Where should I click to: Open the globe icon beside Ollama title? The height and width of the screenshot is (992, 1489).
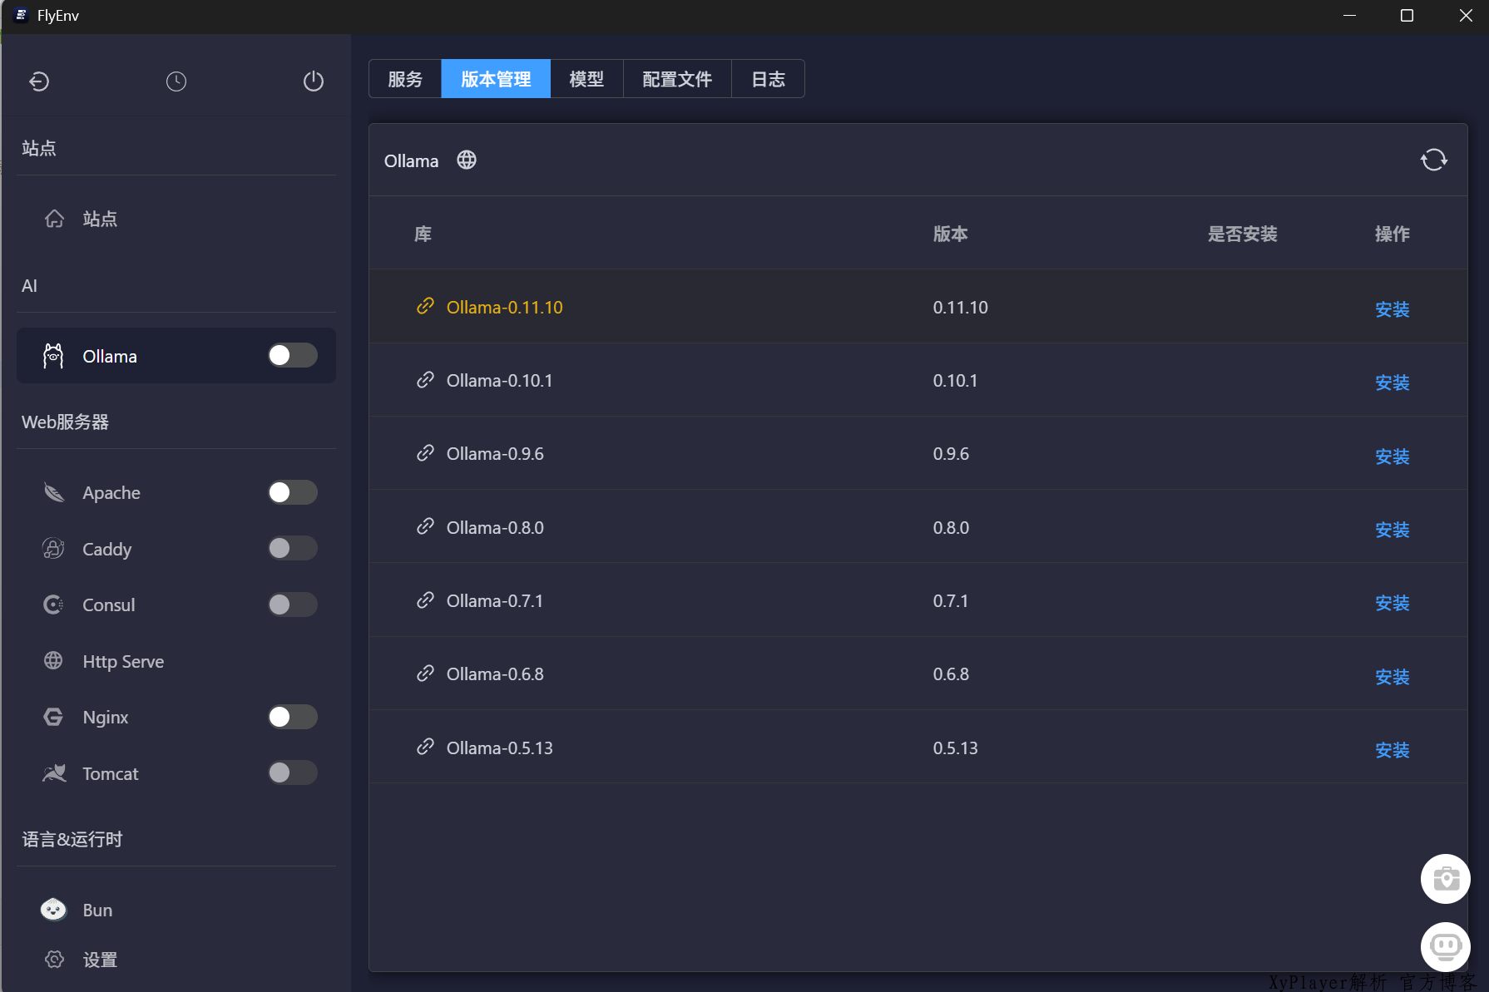[467, 160]
